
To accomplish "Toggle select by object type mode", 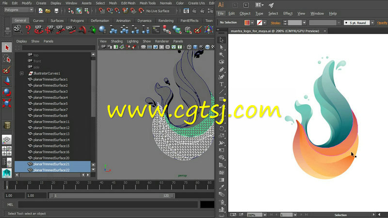I will [79, 11].
